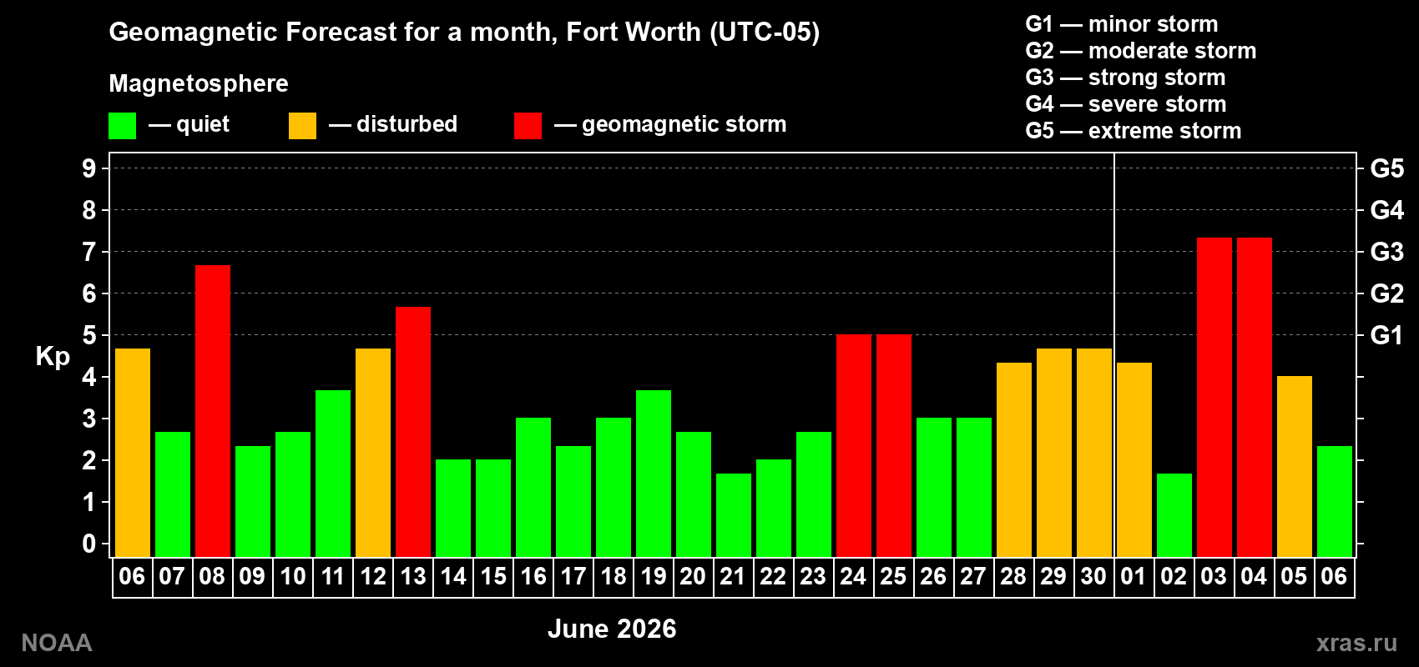Viewport: 1419px width, 667px height.
Task: Click the 'NOAA' source label
Action: (x=57, y=643)
